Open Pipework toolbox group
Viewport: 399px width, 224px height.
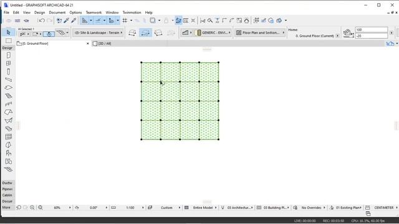pos(7,189)
